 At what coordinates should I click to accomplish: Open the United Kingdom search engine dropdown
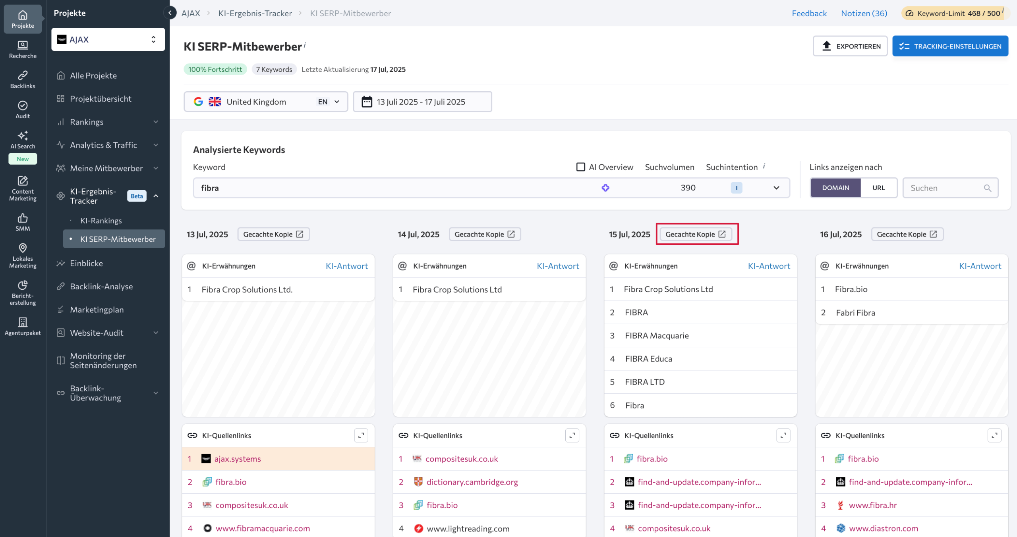coord(266,102)
